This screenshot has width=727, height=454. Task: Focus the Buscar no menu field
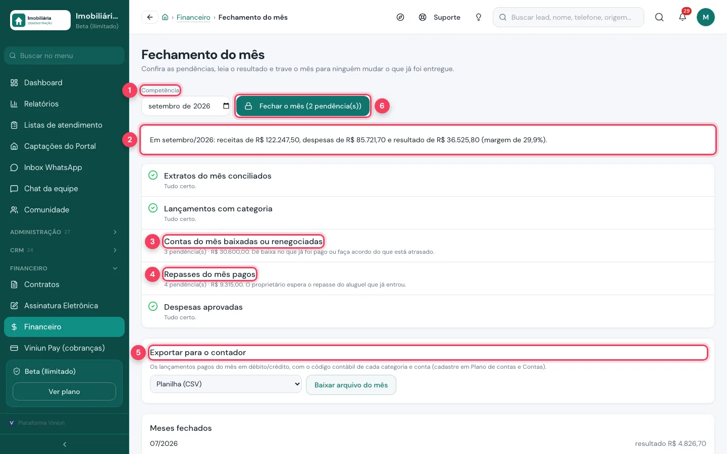pyautogui.click(x=65, y=55)
